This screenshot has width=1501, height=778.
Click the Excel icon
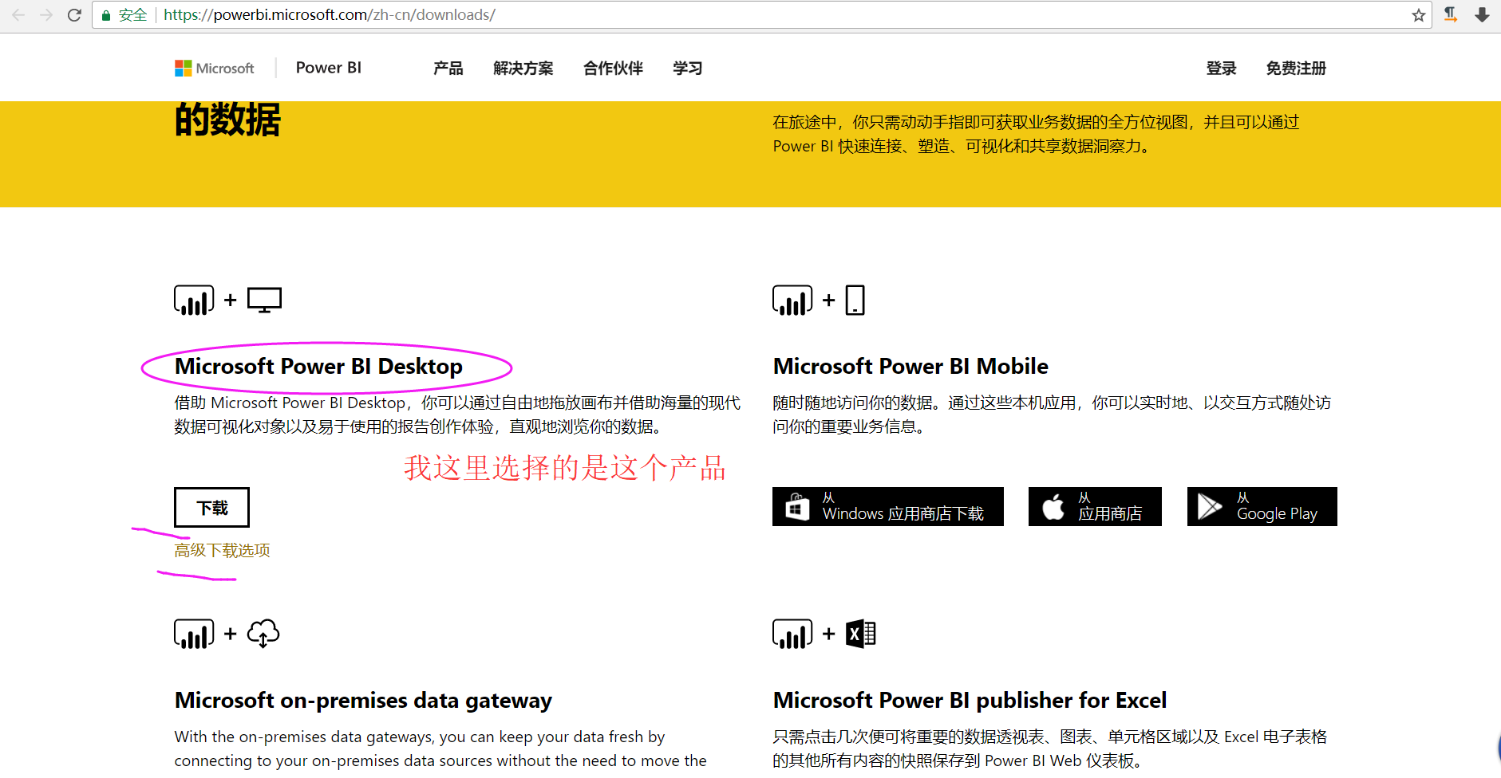(x=860, y=635)
